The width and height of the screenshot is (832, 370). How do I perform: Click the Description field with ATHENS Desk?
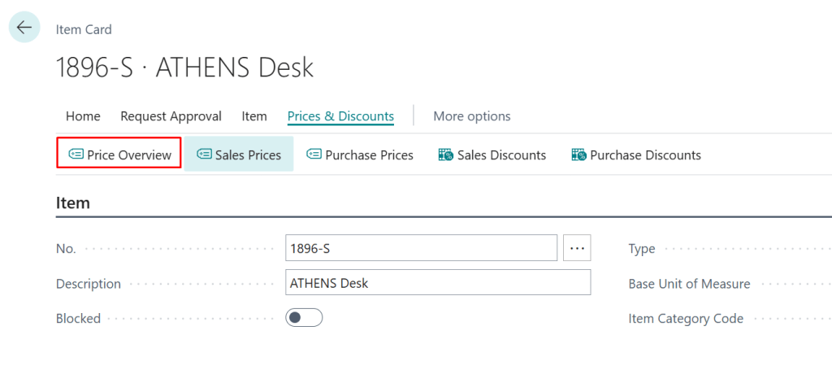[438, 283]
